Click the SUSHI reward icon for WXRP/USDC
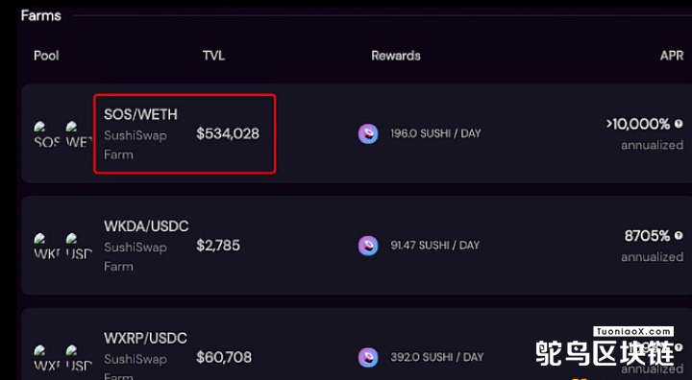 pos(368,358)
